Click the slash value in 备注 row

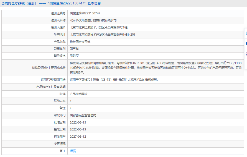(x=70, y=108)
